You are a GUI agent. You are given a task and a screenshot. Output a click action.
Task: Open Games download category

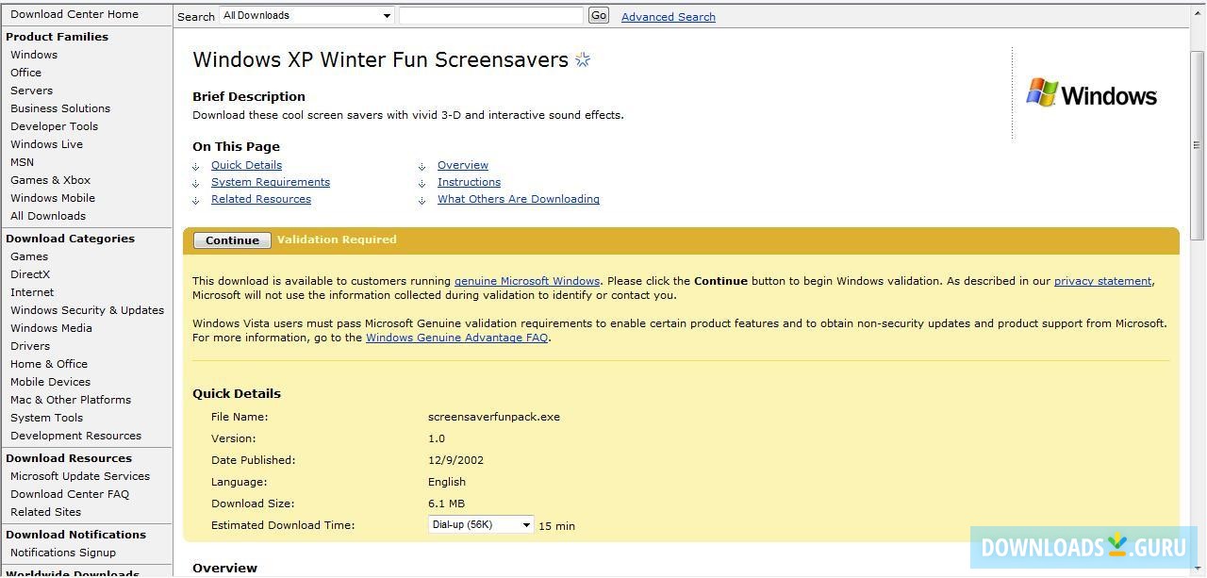point(29,256)
